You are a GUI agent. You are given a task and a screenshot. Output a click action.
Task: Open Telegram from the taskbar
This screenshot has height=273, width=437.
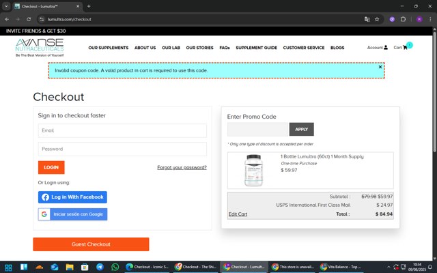[100, 267]
